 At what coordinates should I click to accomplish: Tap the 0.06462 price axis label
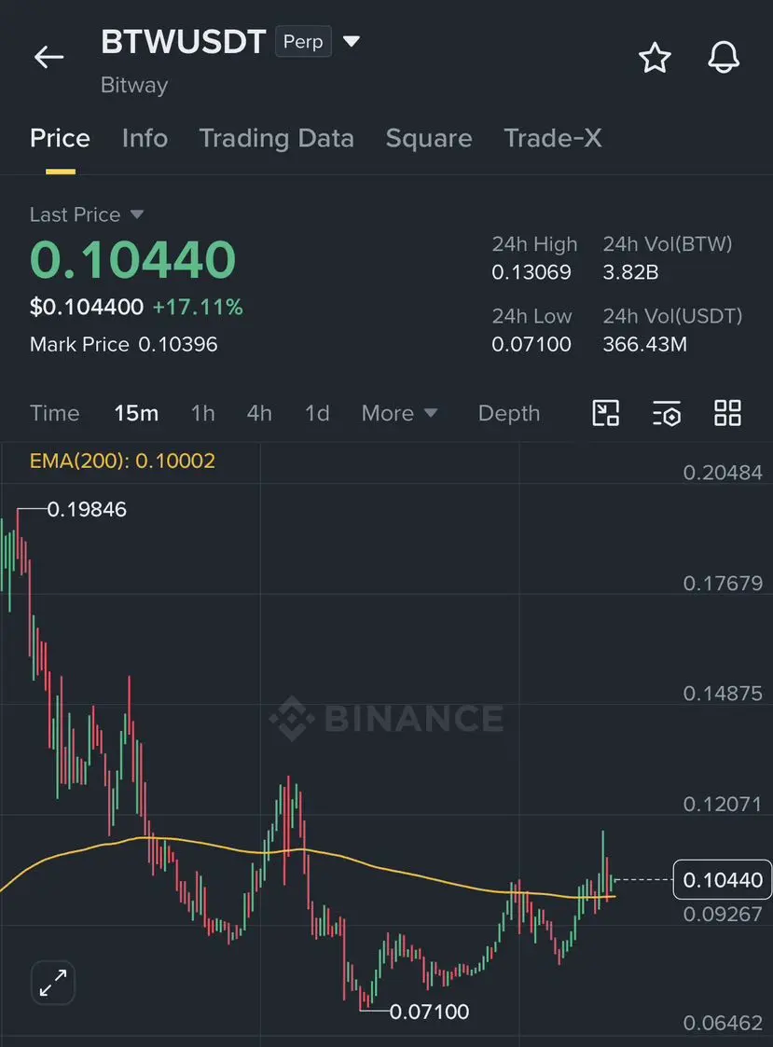[723, 1023]
